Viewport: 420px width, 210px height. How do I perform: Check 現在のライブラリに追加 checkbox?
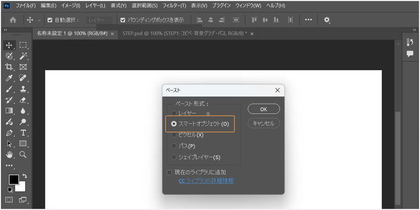click(x=169, y=172)
